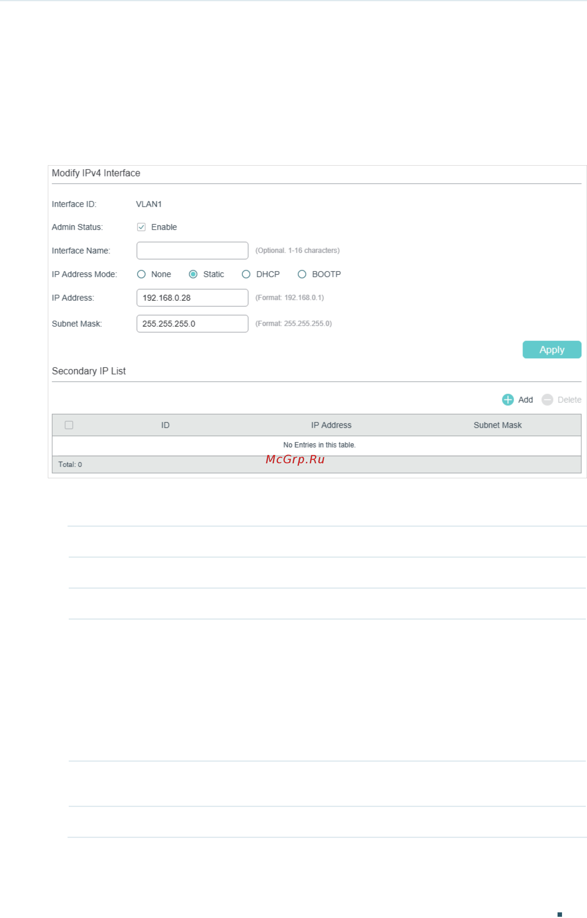Click the Delete label in Secondary IP List
Viewport: 587px width, 918px height.
[x=569, y=400]
